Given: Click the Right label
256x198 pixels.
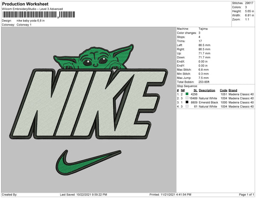Looking at the screenshot, I should [x=181, y=49].
